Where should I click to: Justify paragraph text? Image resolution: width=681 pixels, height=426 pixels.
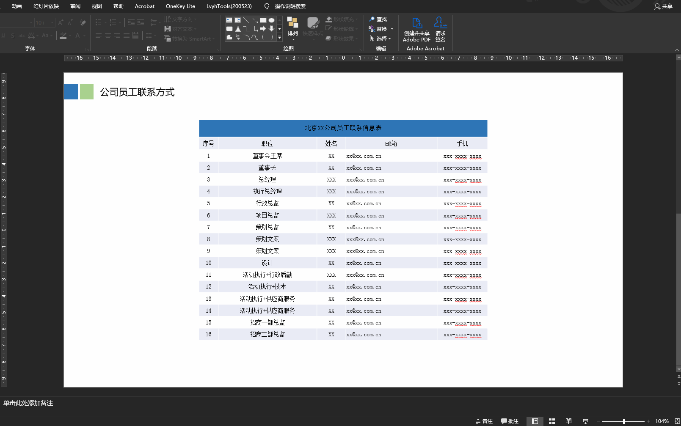(127, 36)
